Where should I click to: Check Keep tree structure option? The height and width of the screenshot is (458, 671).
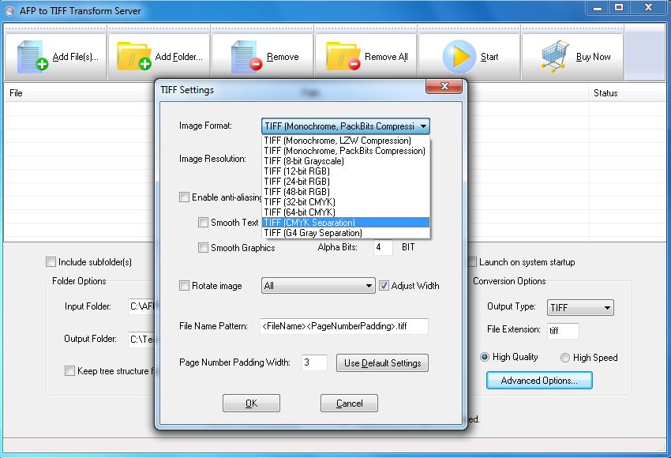69,370
